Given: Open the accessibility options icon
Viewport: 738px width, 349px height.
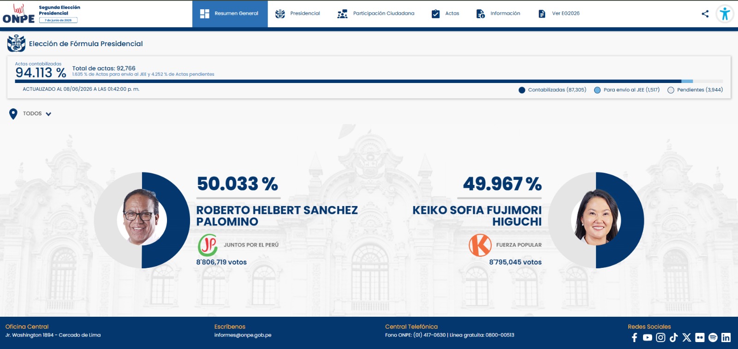Looking at the screenshot, I should tap(725, 14).
